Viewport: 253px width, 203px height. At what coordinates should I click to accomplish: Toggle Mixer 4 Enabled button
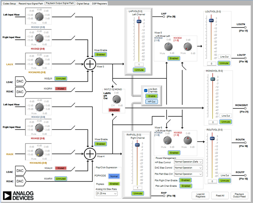[x=101, y=144]
